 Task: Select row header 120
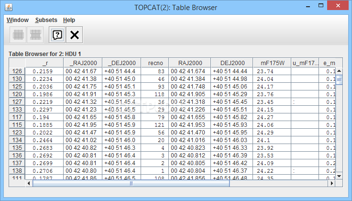point(17,94)
